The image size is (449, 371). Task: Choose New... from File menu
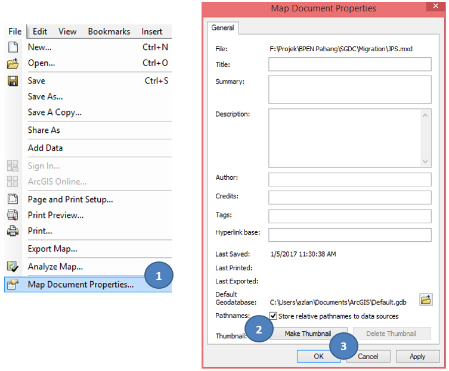point(88,47)
